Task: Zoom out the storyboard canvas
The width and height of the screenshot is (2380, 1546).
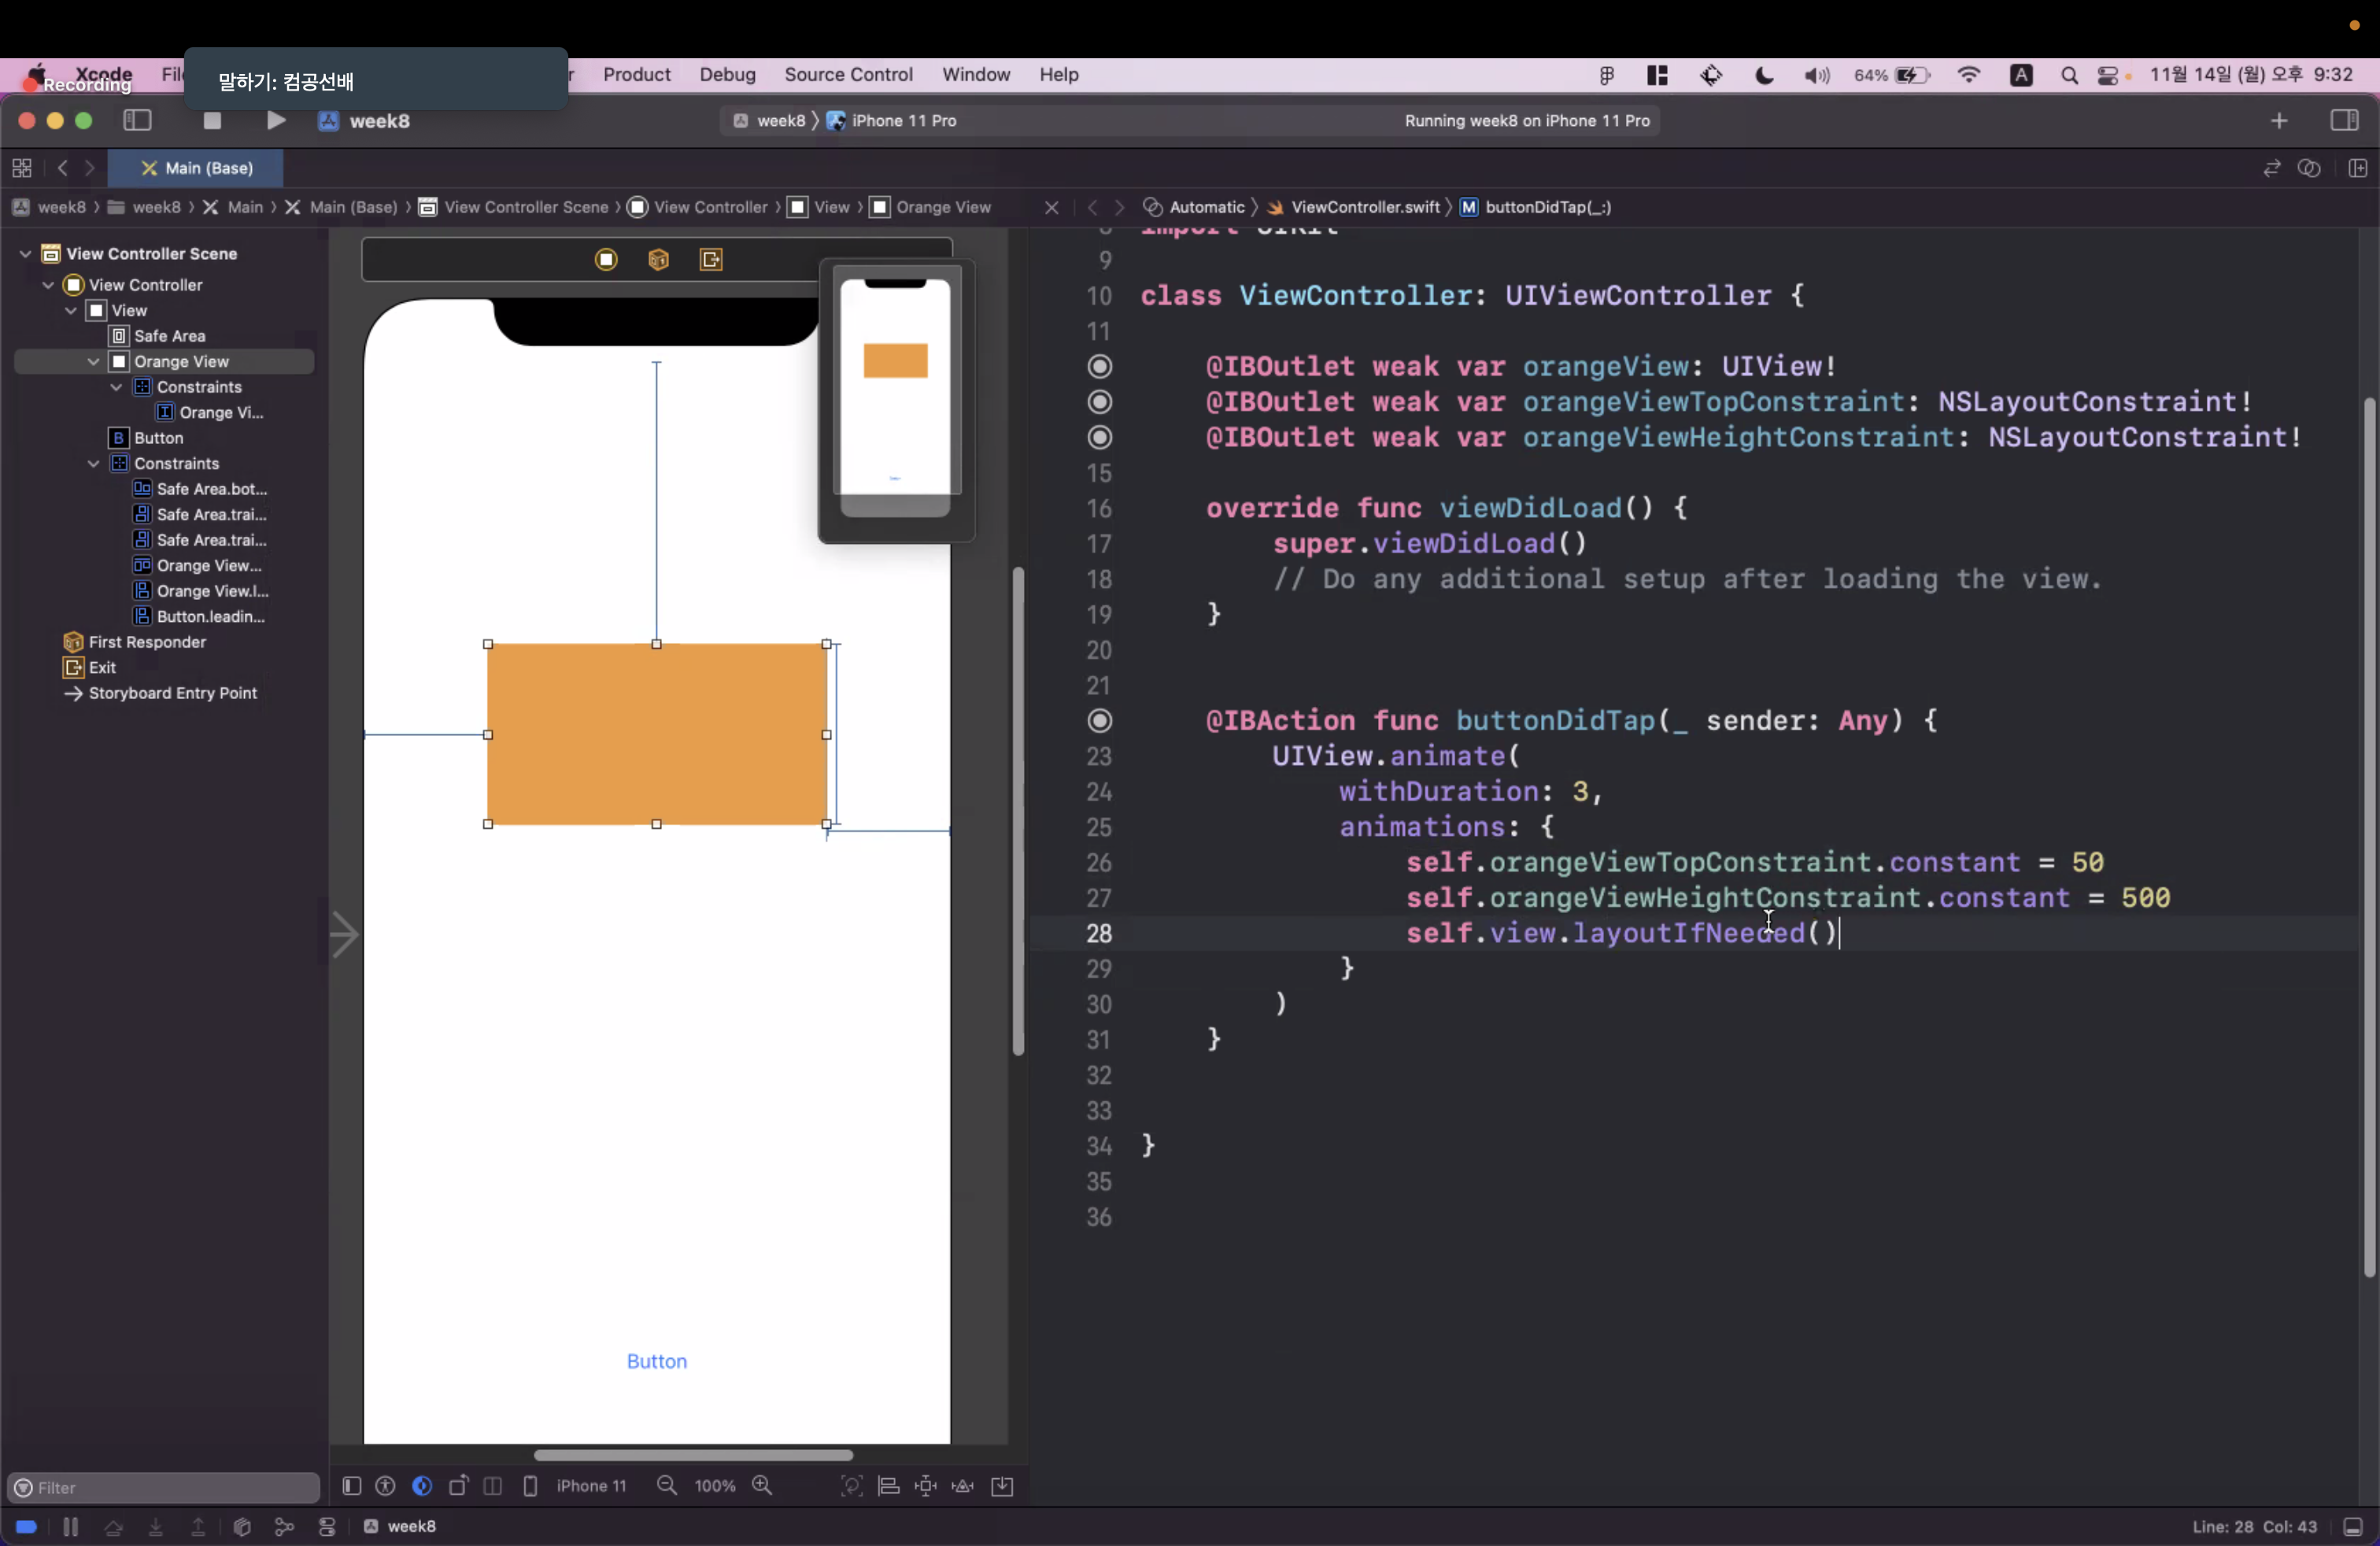Action: point(667,1486)
